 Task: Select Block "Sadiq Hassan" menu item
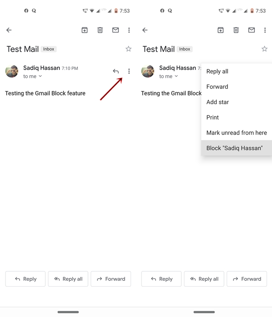[x=237, y=148]
